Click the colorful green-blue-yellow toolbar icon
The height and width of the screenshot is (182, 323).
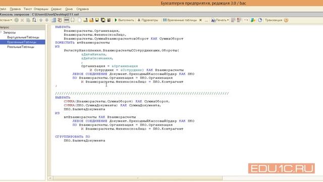pyautogui.click(x=253, y=20)
